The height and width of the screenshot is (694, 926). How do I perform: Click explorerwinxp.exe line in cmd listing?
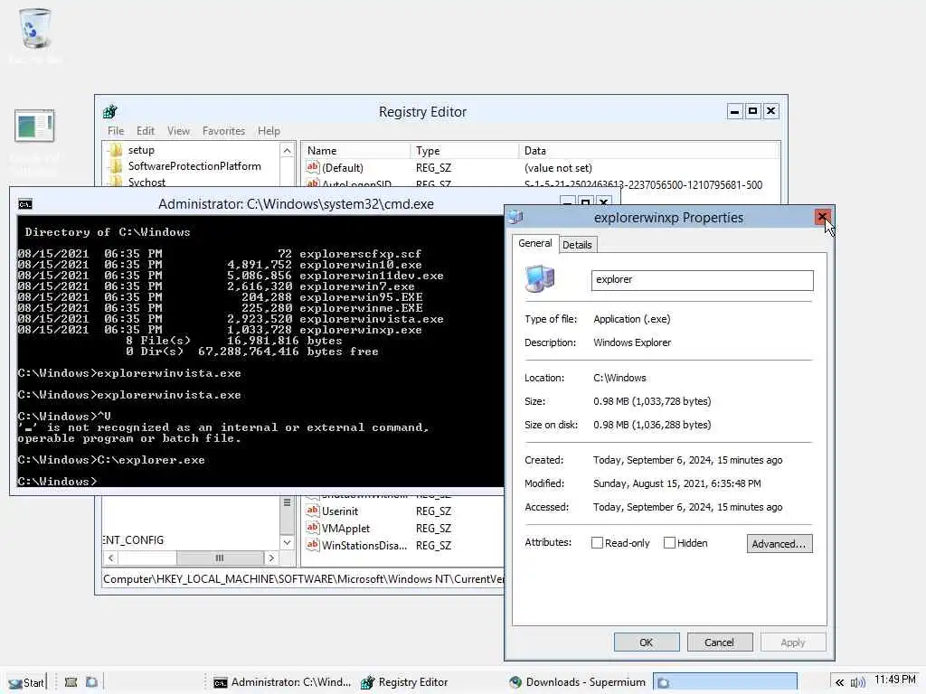coord(220,330)
